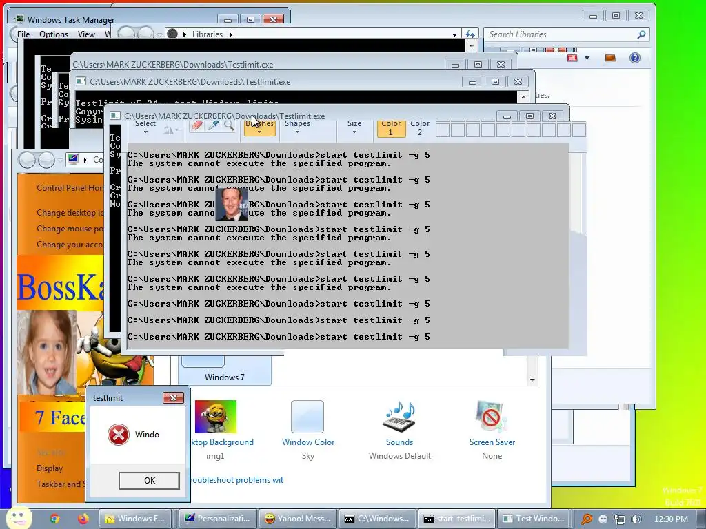The image size is (706, 529).
Task: Switch to Yahoo! Messenger taskbar button
Action: [298, 519]
